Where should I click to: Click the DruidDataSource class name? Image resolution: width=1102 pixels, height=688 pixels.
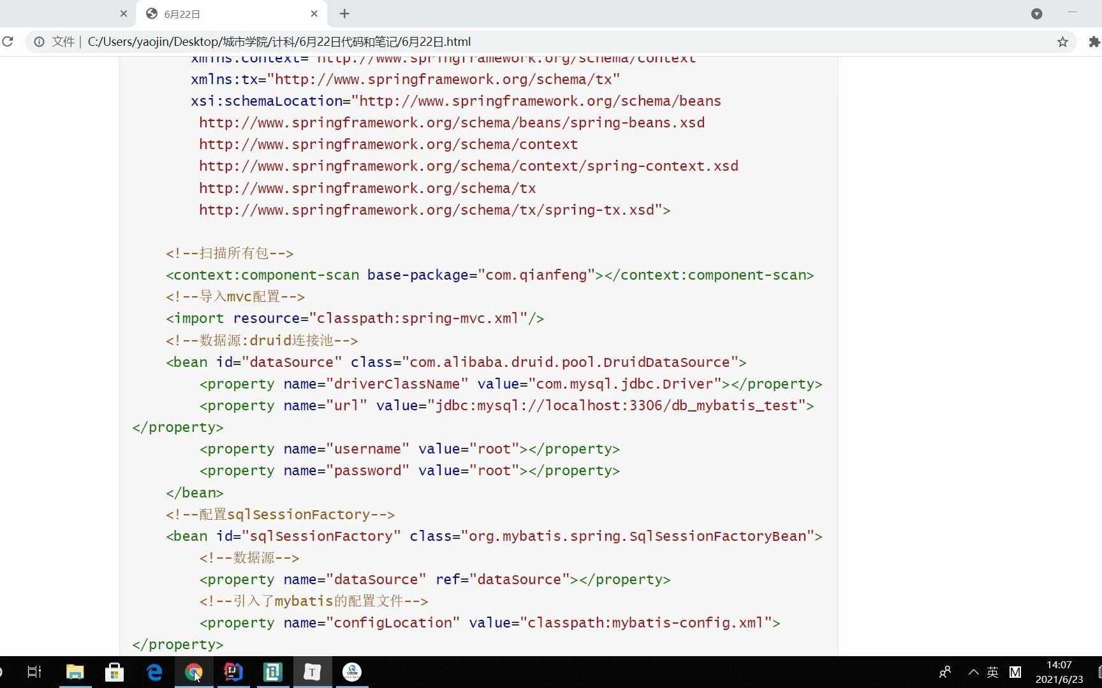point(574,362)
